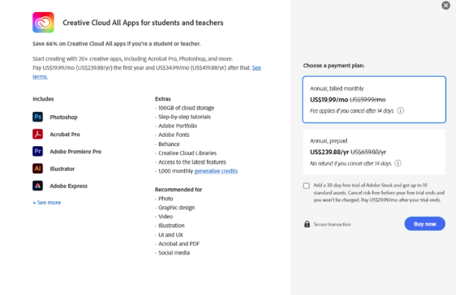
Task: Click the struck-through US$59.99/mo price
Action: (368, 100)
